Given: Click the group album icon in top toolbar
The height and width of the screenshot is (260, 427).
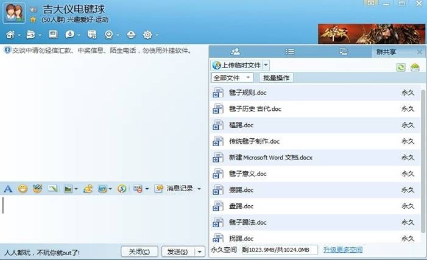Looking at the screenshot, I should [53, 34].
